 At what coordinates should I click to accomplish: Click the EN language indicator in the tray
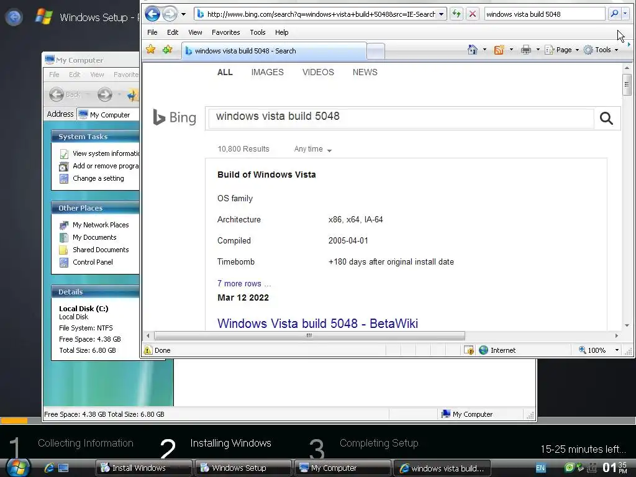(x=540, y=468)
